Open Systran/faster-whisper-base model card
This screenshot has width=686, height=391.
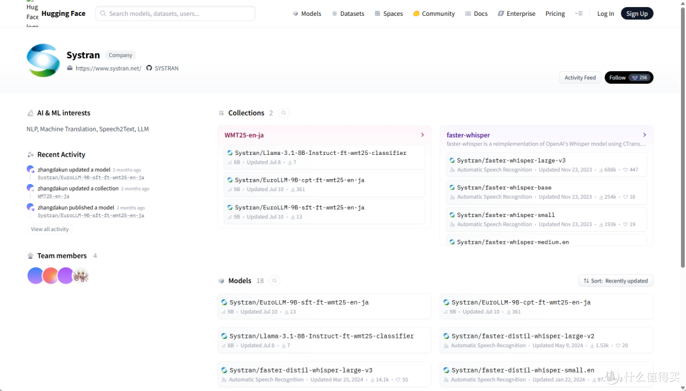(x=546, y=192)
